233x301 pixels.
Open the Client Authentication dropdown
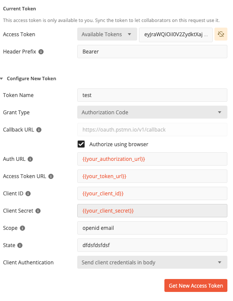[x=152, y=262]
